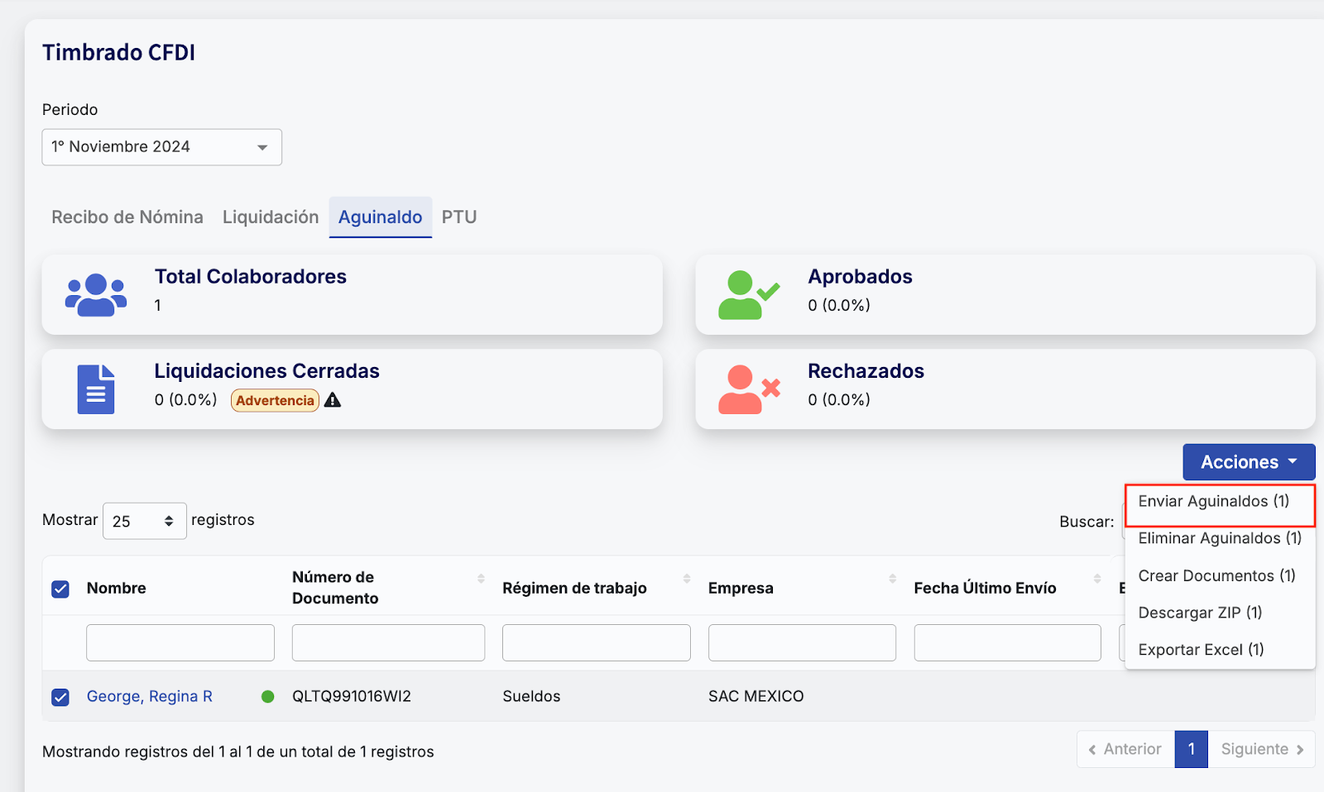Sort by Empresa column arrows

tap(892, 579)
